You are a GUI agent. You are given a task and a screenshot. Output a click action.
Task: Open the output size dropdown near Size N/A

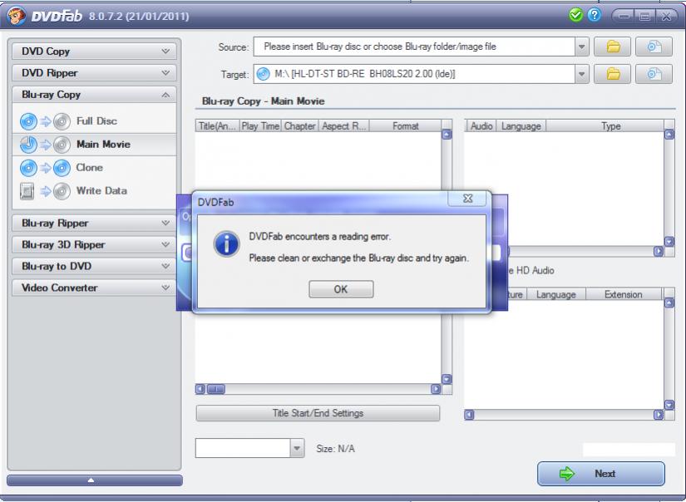pyautogui.click(x=297, y=448)
